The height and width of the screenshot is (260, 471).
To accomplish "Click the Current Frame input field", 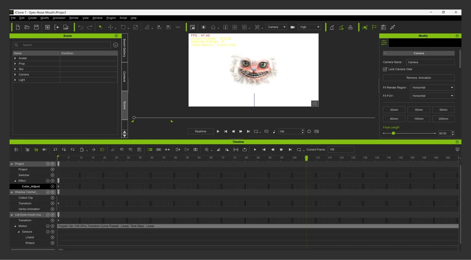I will [x=341, y=149].
